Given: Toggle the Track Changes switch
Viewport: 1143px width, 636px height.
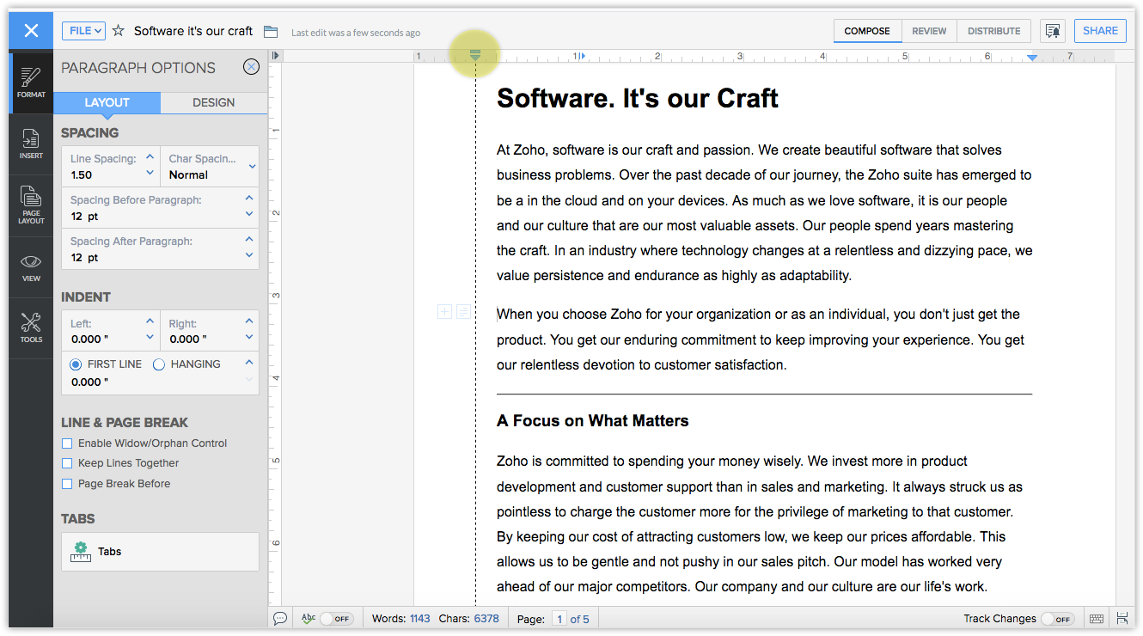Looking at the screenshot, I should (1057, 619).
